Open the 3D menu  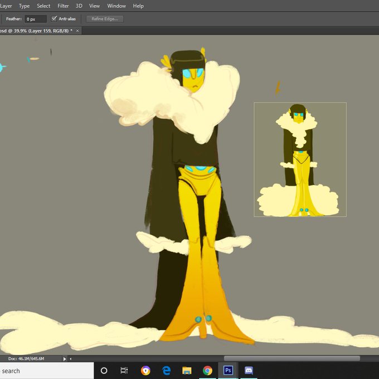tap(79, 6)
